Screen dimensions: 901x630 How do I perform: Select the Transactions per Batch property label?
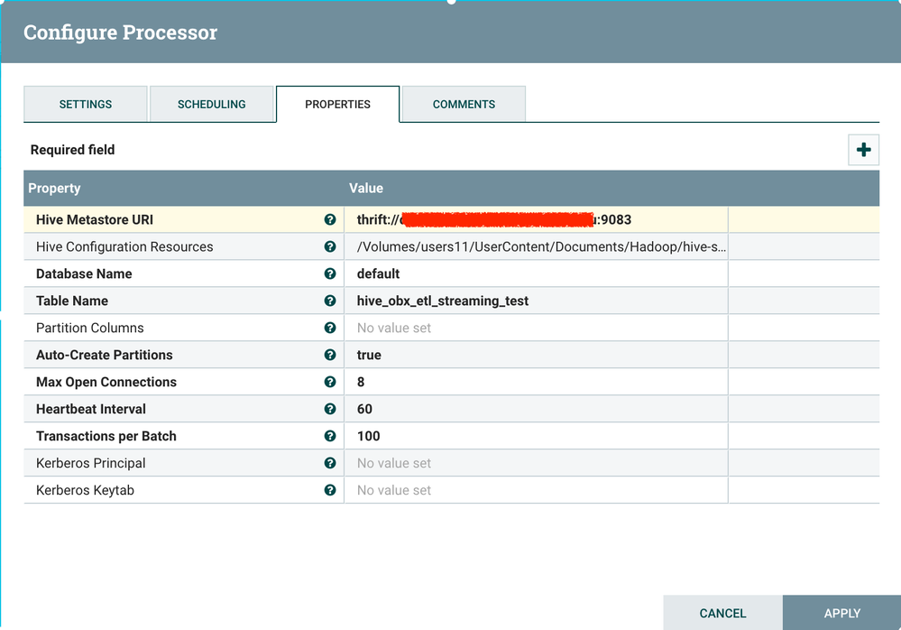pos(106,436)
